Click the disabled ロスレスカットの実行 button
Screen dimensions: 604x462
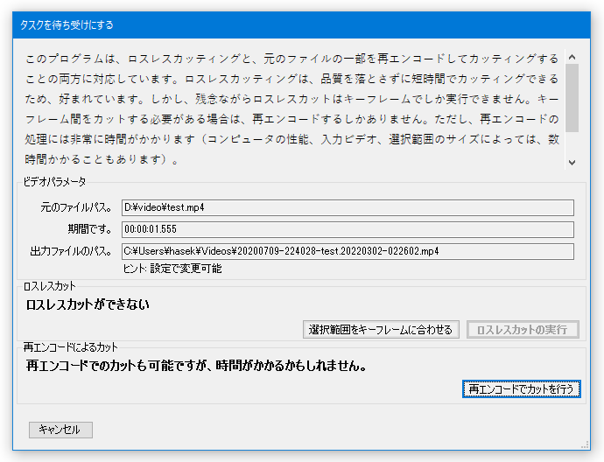pos(523,330)
